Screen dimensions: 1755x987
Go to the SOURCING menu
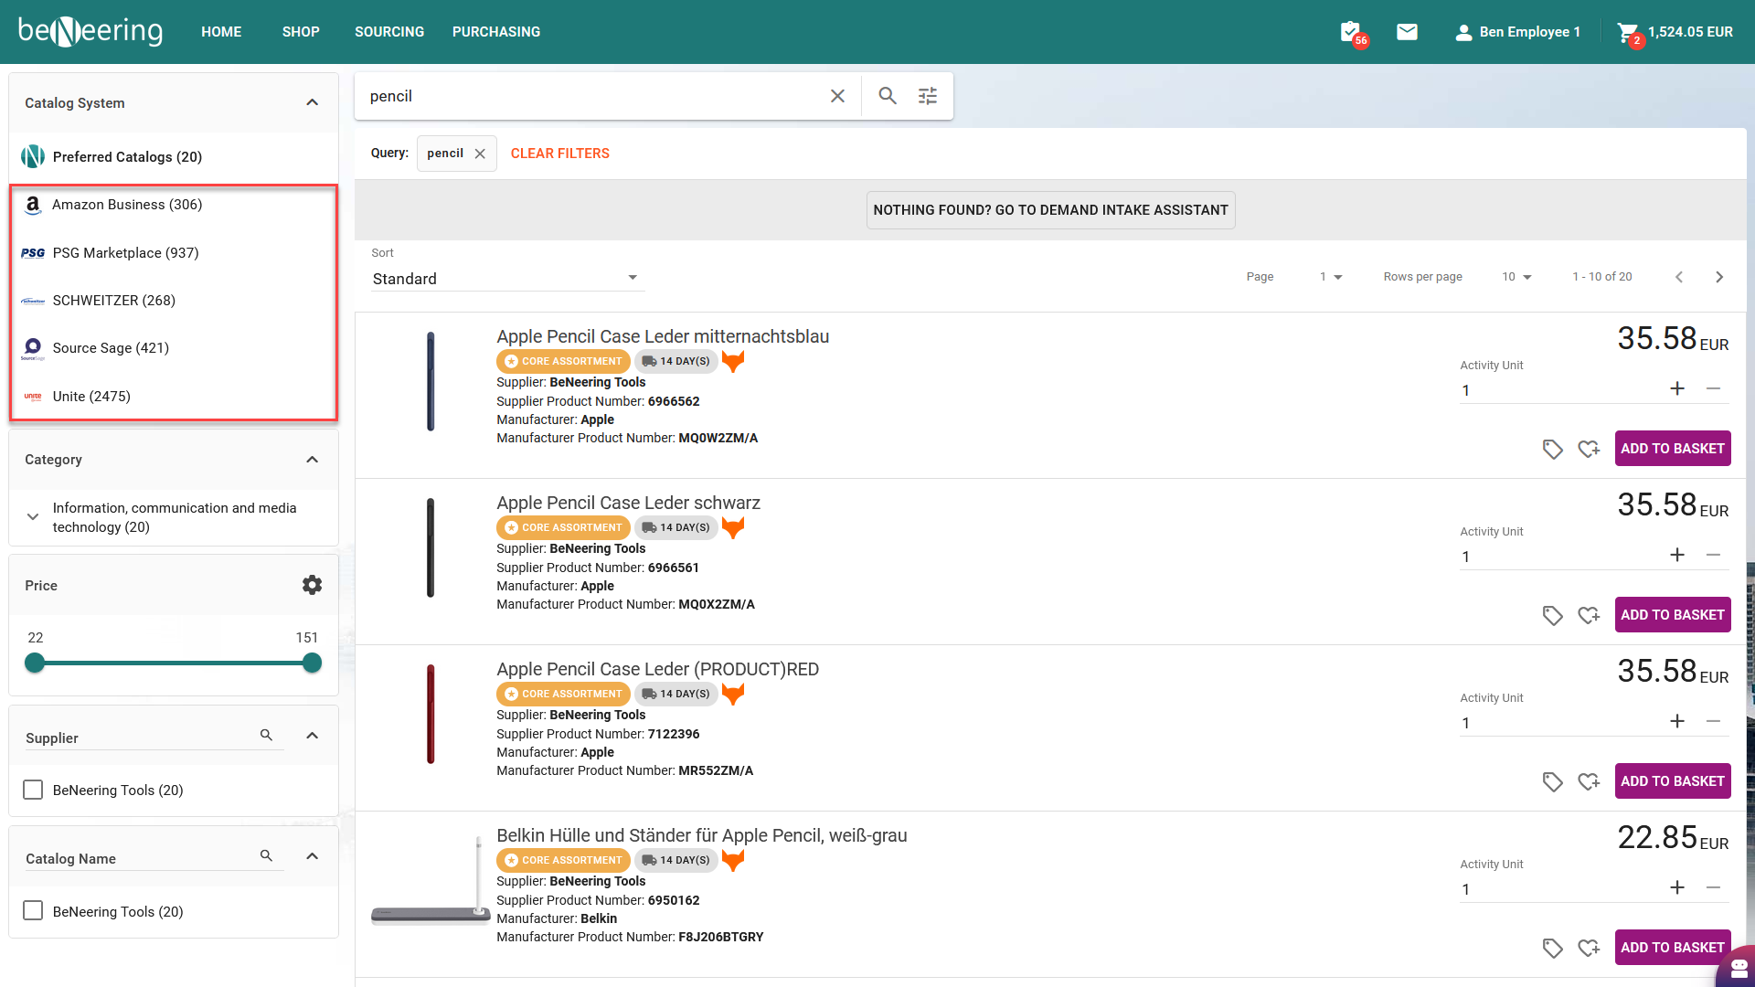pyautogui.click(x=389, y=32)
